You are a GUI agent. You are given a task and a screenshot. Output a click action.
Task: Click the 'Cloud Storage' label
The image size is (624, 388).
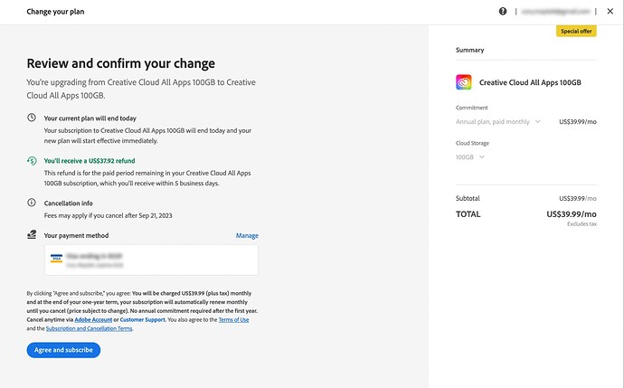472,143
